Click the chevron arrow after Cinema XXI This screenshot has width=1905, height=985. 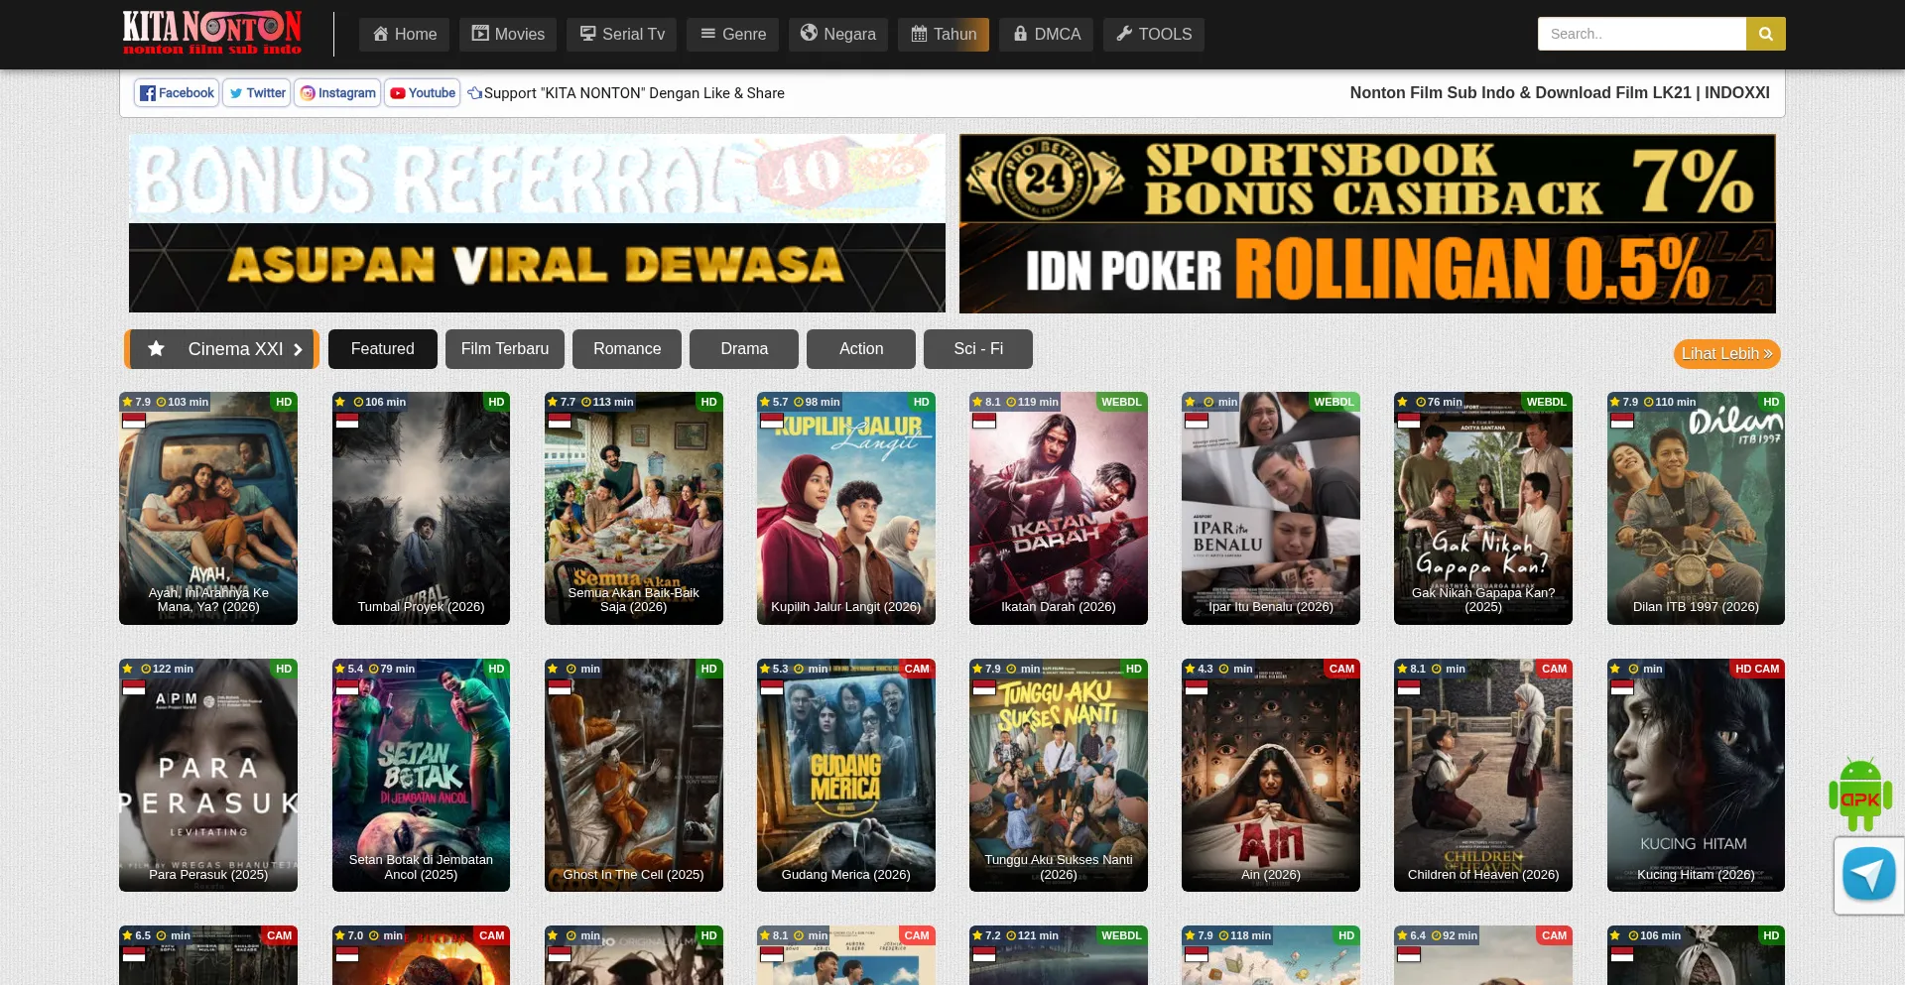pos(298,349)
